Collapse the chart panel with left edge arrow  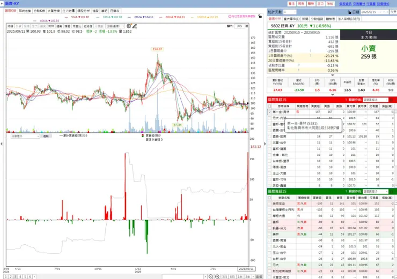tap(2, 144)
